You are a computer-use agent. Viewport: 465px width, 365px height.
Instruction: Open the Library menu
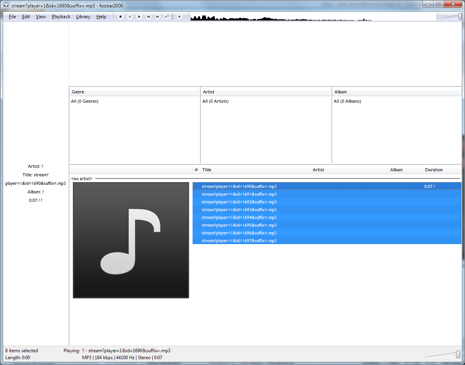[x=83, y=17]
